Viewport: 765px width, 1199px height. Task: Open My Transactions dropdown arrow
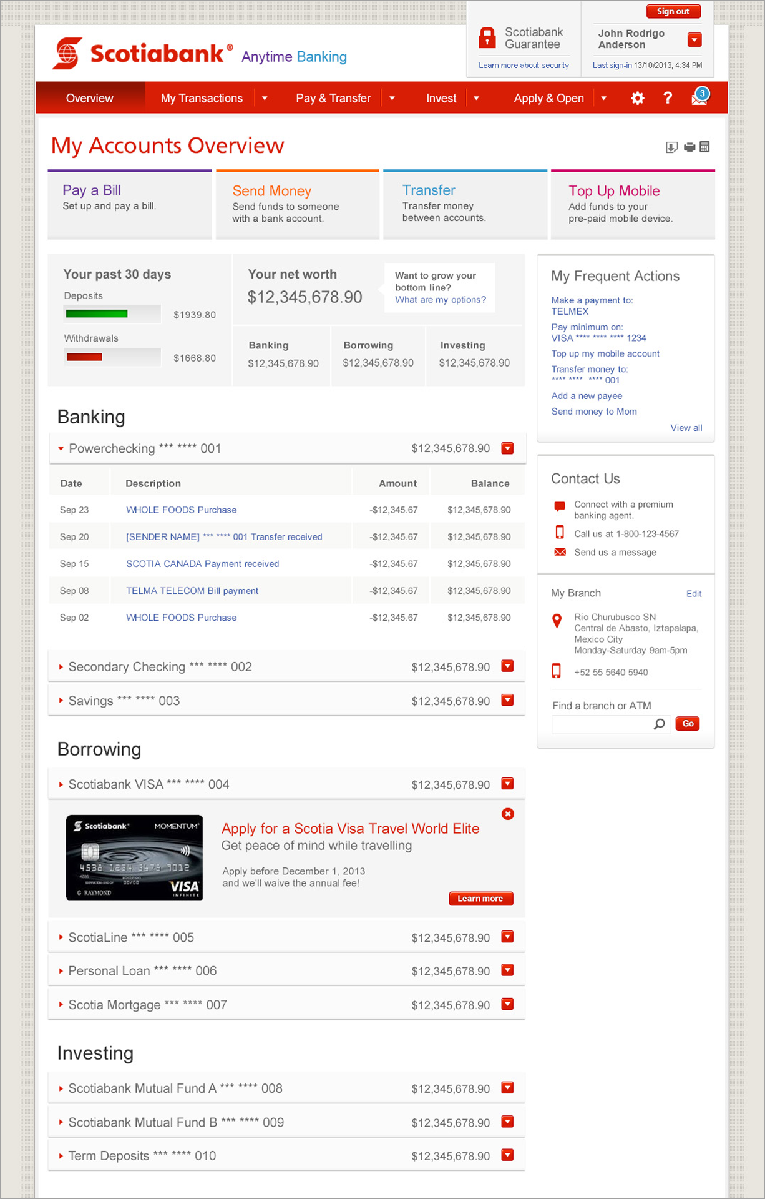point(265,98)
